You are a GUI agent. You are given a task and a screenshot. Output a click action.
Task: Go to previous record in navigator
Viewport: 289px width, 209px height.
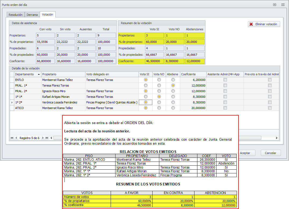click(16, 138)
